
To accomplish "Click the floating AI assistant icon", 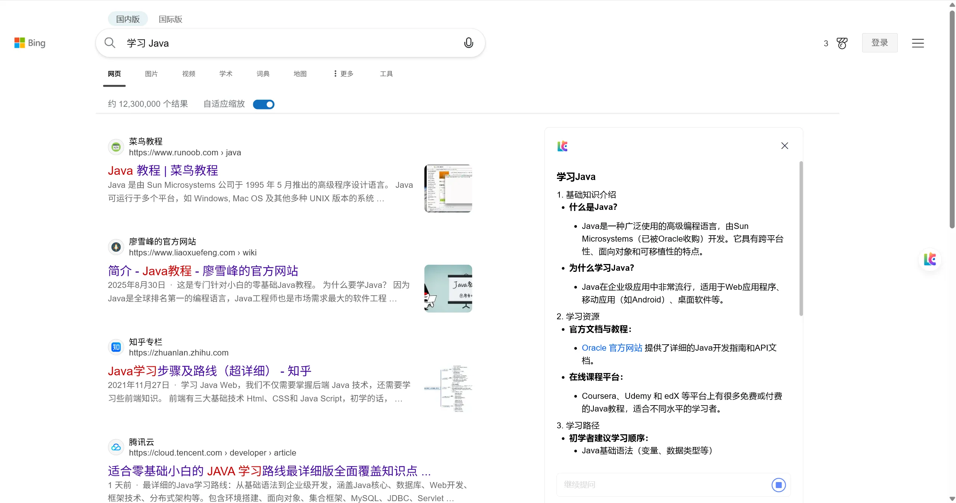I will point(929,259).
